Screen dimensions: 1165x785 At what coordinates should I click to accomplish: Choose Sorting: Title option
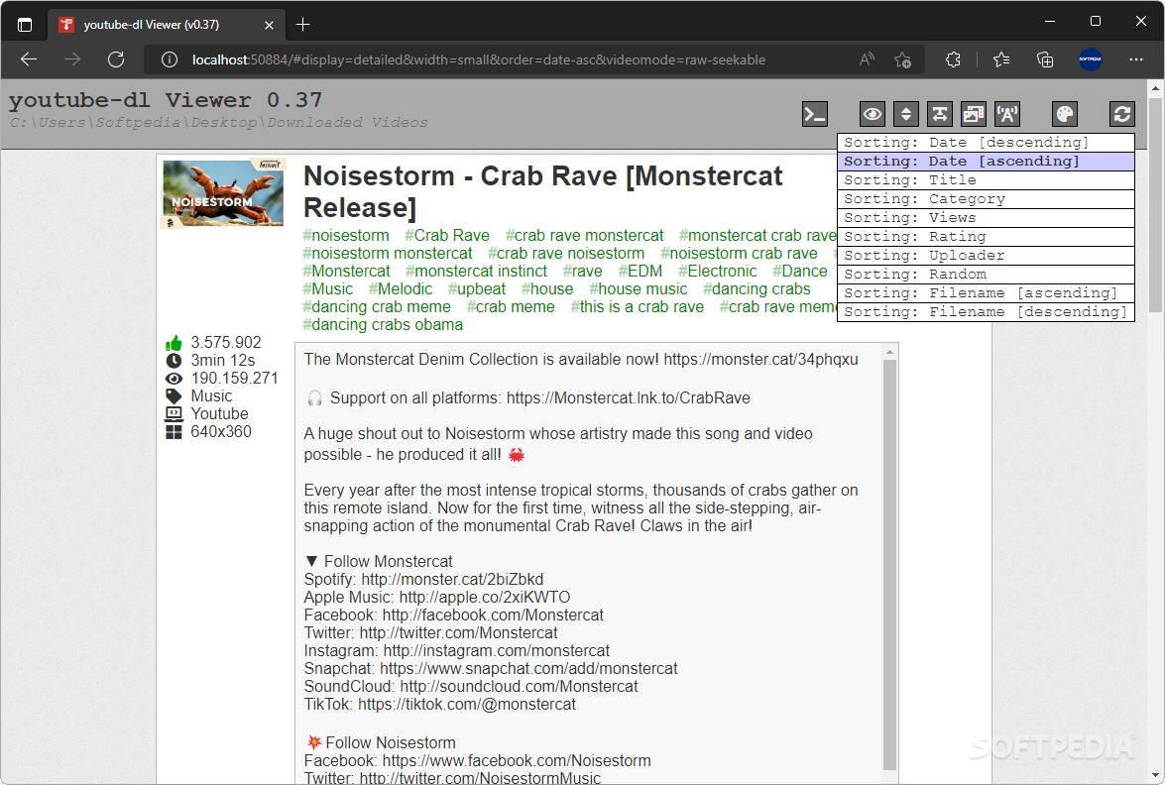pyautogui.click(x=986, y=180)
